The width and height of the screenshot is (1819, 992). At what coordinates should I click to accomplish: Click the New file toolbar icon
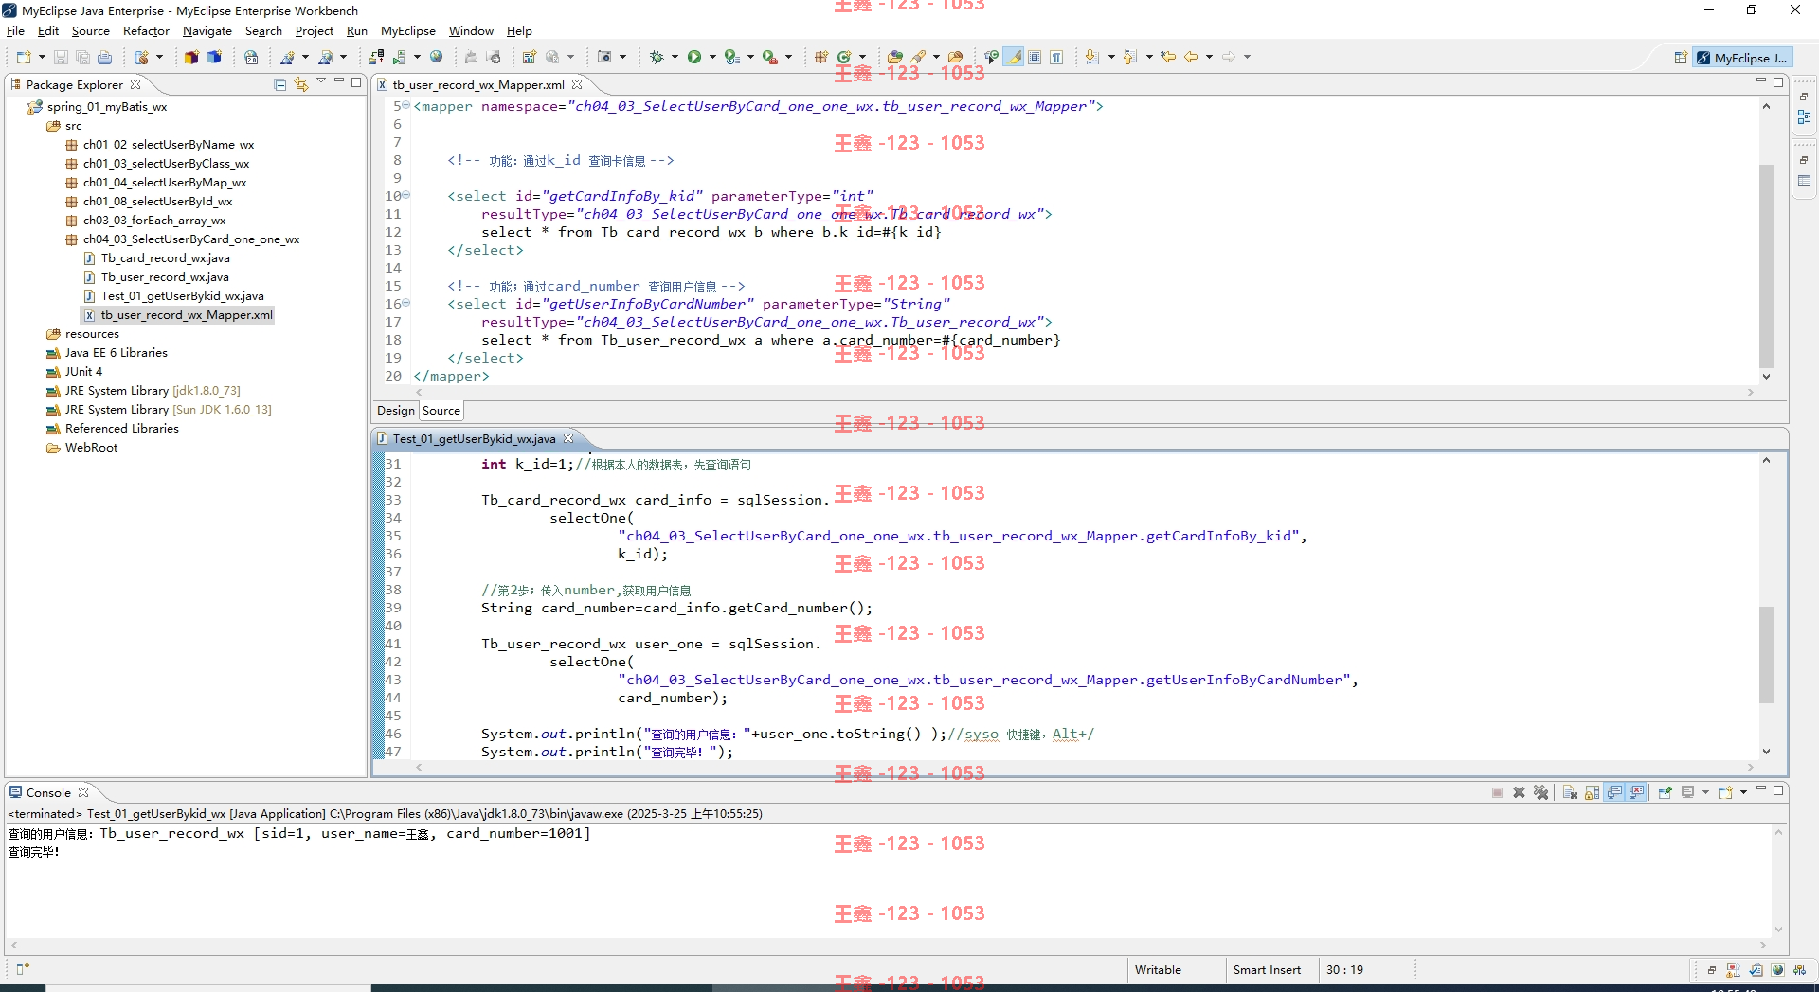(23, 57)
